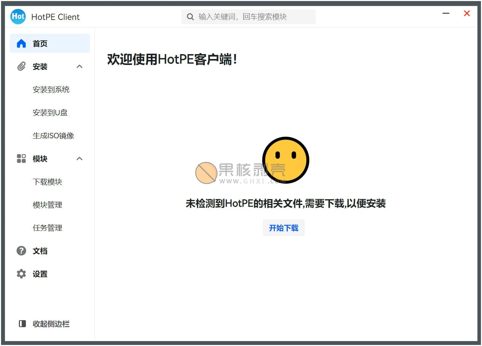Open the 首页 menu item
The image size is (482, 346).
pos(40,43)
